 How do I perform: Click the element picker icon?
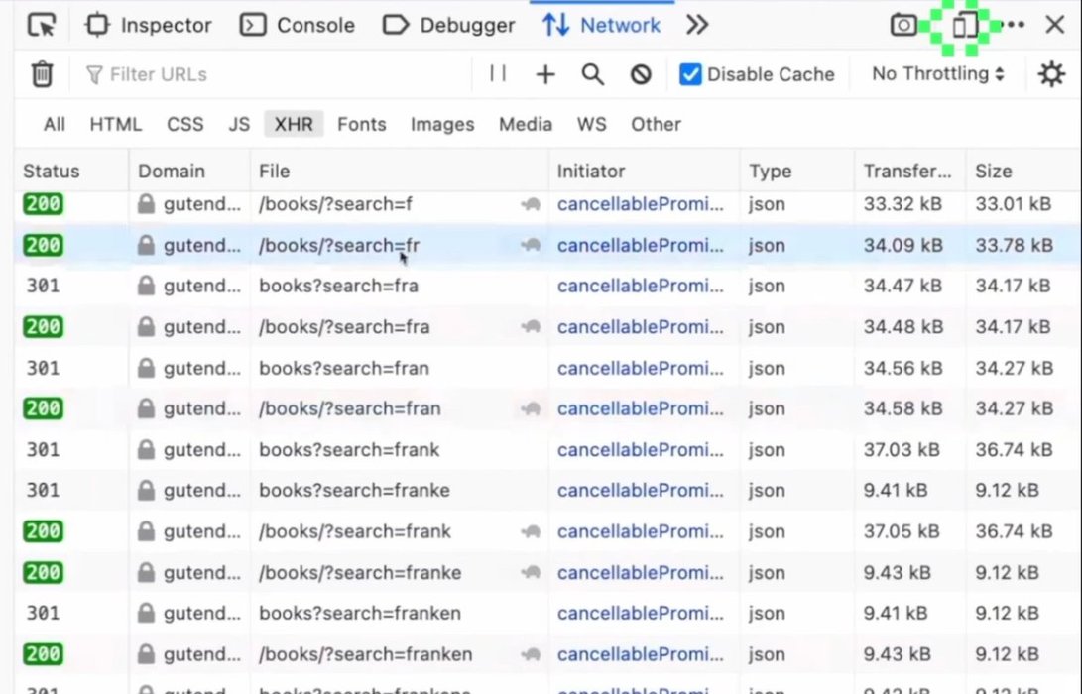(42, 25)
